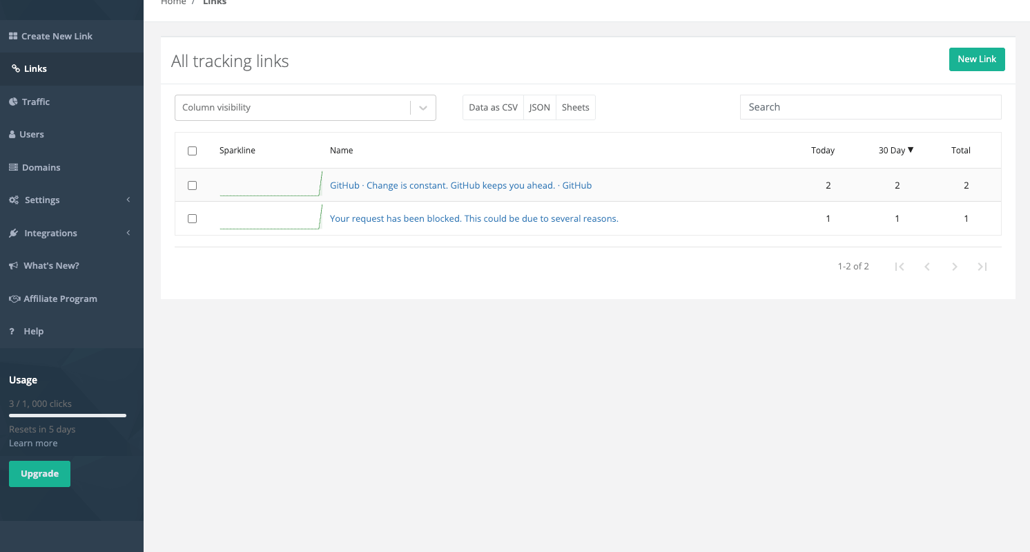Click inside the Search field
1030x552 pixels.
pyautogui.click(x=870, y=107)
